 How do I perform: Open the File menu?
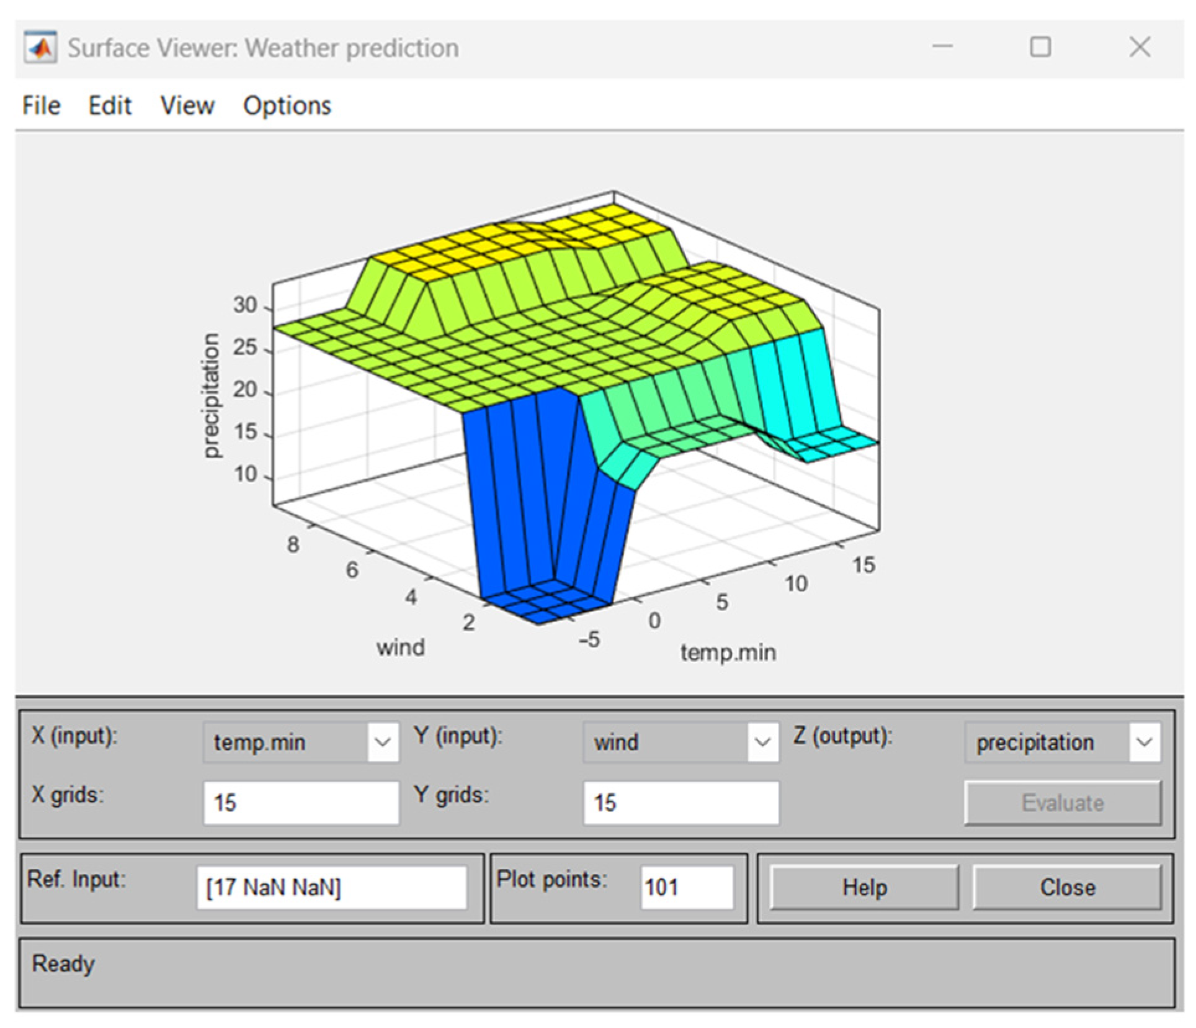click(41, 106)
